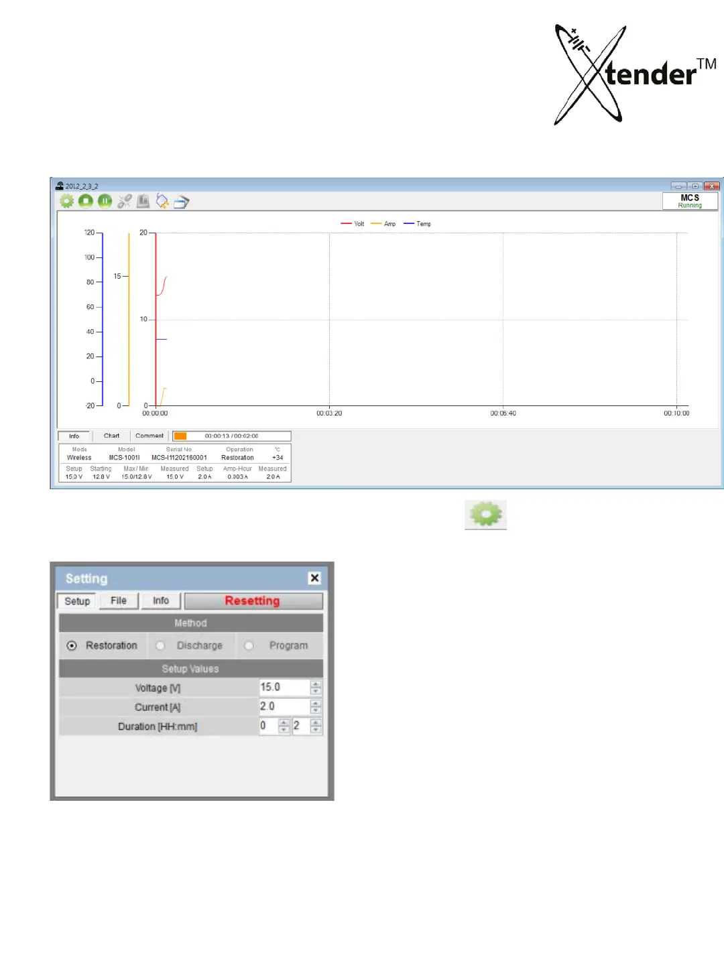Screen dimensions: 724x965
Task: Decrease the Duration hours with the down arrow
Action: 284,730
